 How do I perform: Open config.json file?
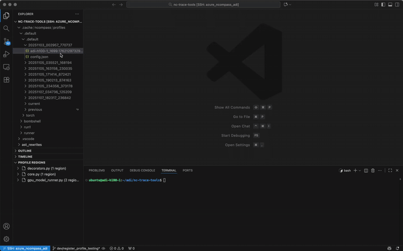tap(48, 57)
